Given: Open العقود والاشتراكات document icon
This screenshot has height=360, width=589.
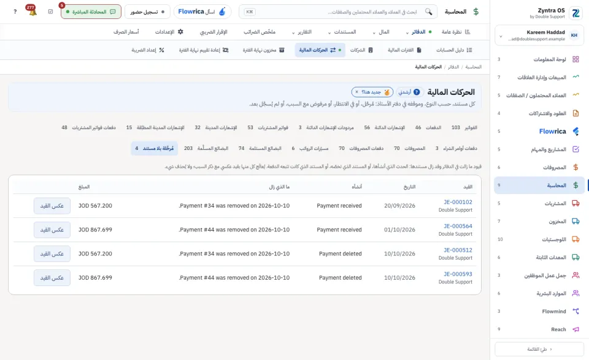Looking at the screenshot, I should pos(576,113).
